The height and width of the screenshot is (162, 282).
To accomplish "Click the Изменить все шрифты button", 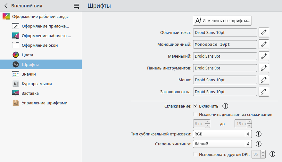I will coord(222,21).
